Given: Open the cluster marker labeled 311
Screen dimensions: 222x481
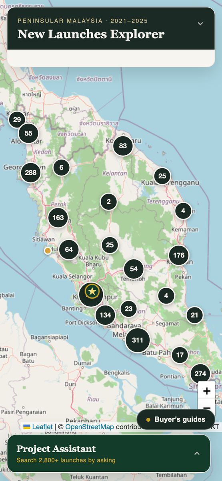Looking at the screenshot, I should (x=138, y=340).
